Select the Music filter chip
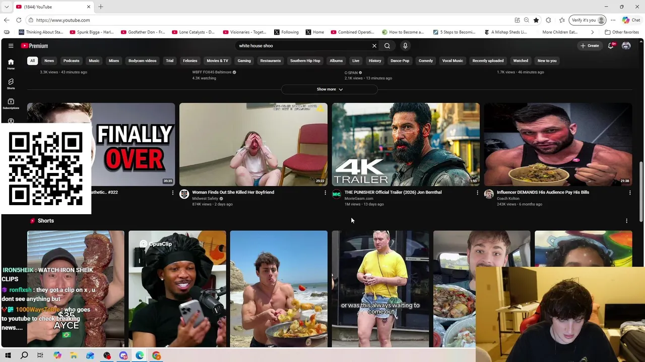The image size is (645, 362). coord(94,61)
